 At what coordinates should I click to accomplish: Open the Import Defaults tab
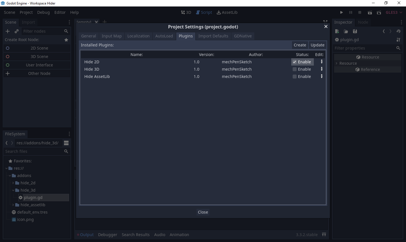click(x=213, y=36)
